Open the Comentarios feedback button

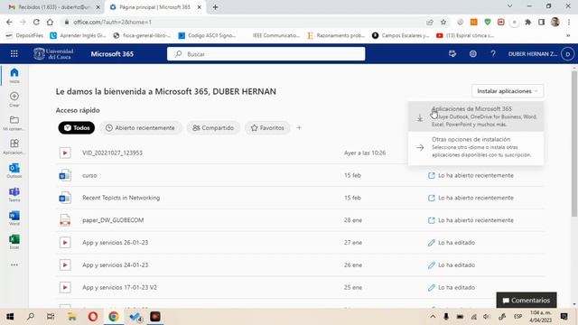527,301
